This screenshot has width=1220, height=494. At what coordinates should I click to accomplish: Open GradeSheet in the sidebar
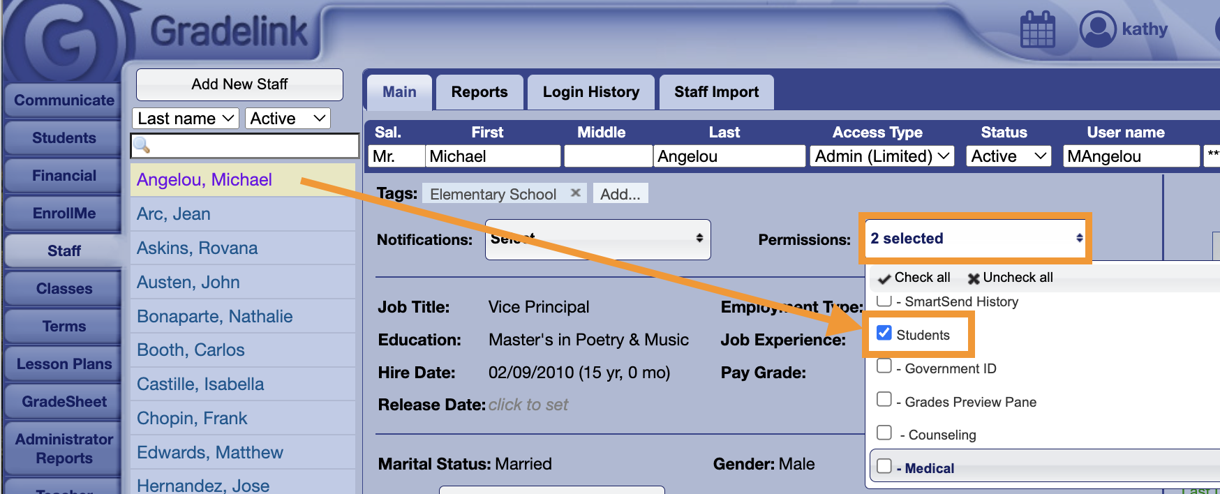[x=64, y=402]
